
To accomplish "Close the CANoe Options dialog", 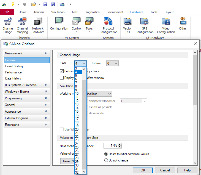I will click(195, 44).
